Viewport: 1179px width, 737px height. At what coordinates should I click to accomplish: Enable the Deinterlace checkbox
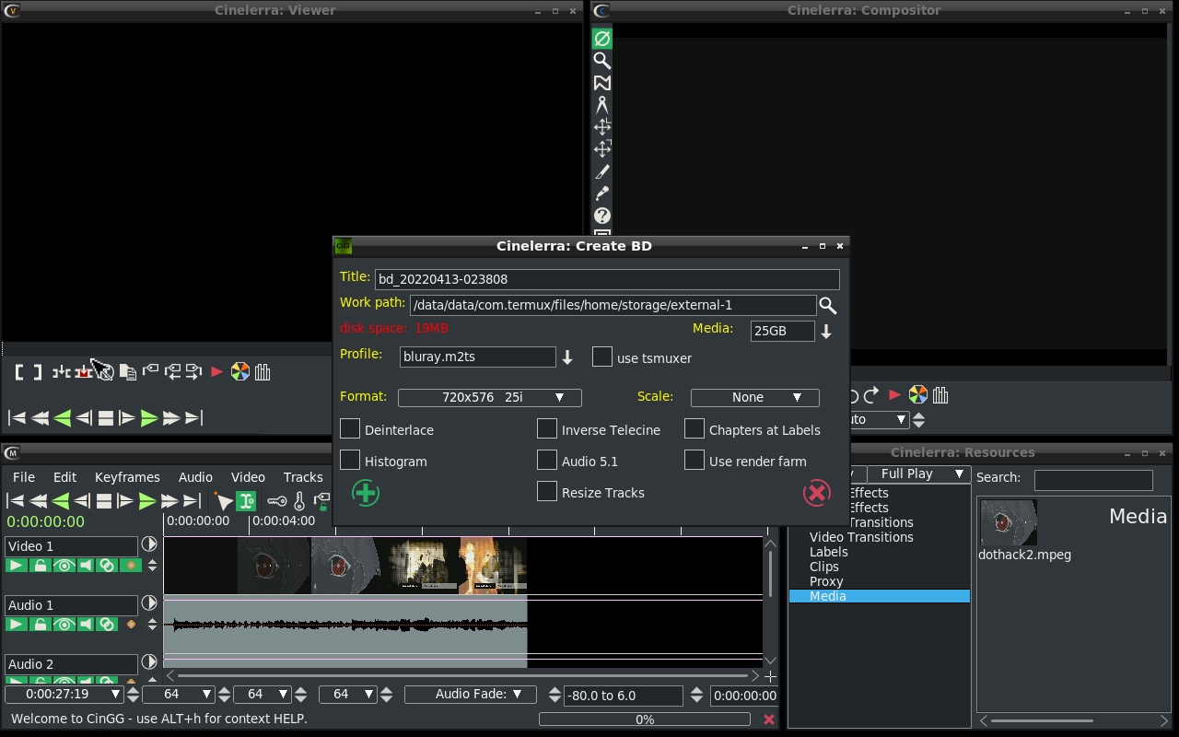tap(350, 429)
